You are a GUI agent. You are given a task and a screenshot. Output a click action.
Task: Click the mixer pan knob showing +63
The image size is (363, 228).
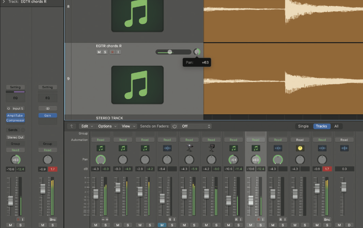pyautogui.click(x=256, y=160)
